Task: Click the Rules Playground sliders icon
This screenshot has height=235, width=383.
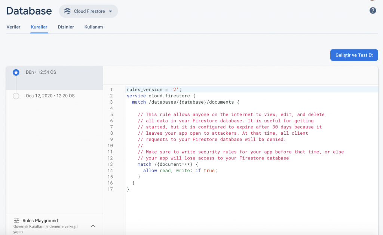Action: [x=16, y=221]
